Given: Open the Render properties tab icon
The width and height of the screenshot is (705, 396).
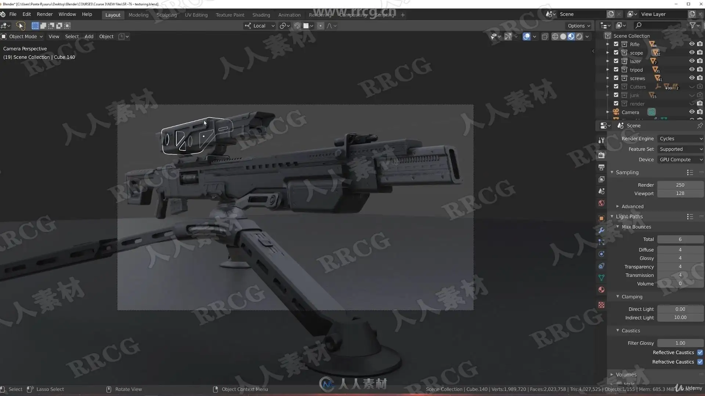Looking at the screenshot, I should point(601,155).
